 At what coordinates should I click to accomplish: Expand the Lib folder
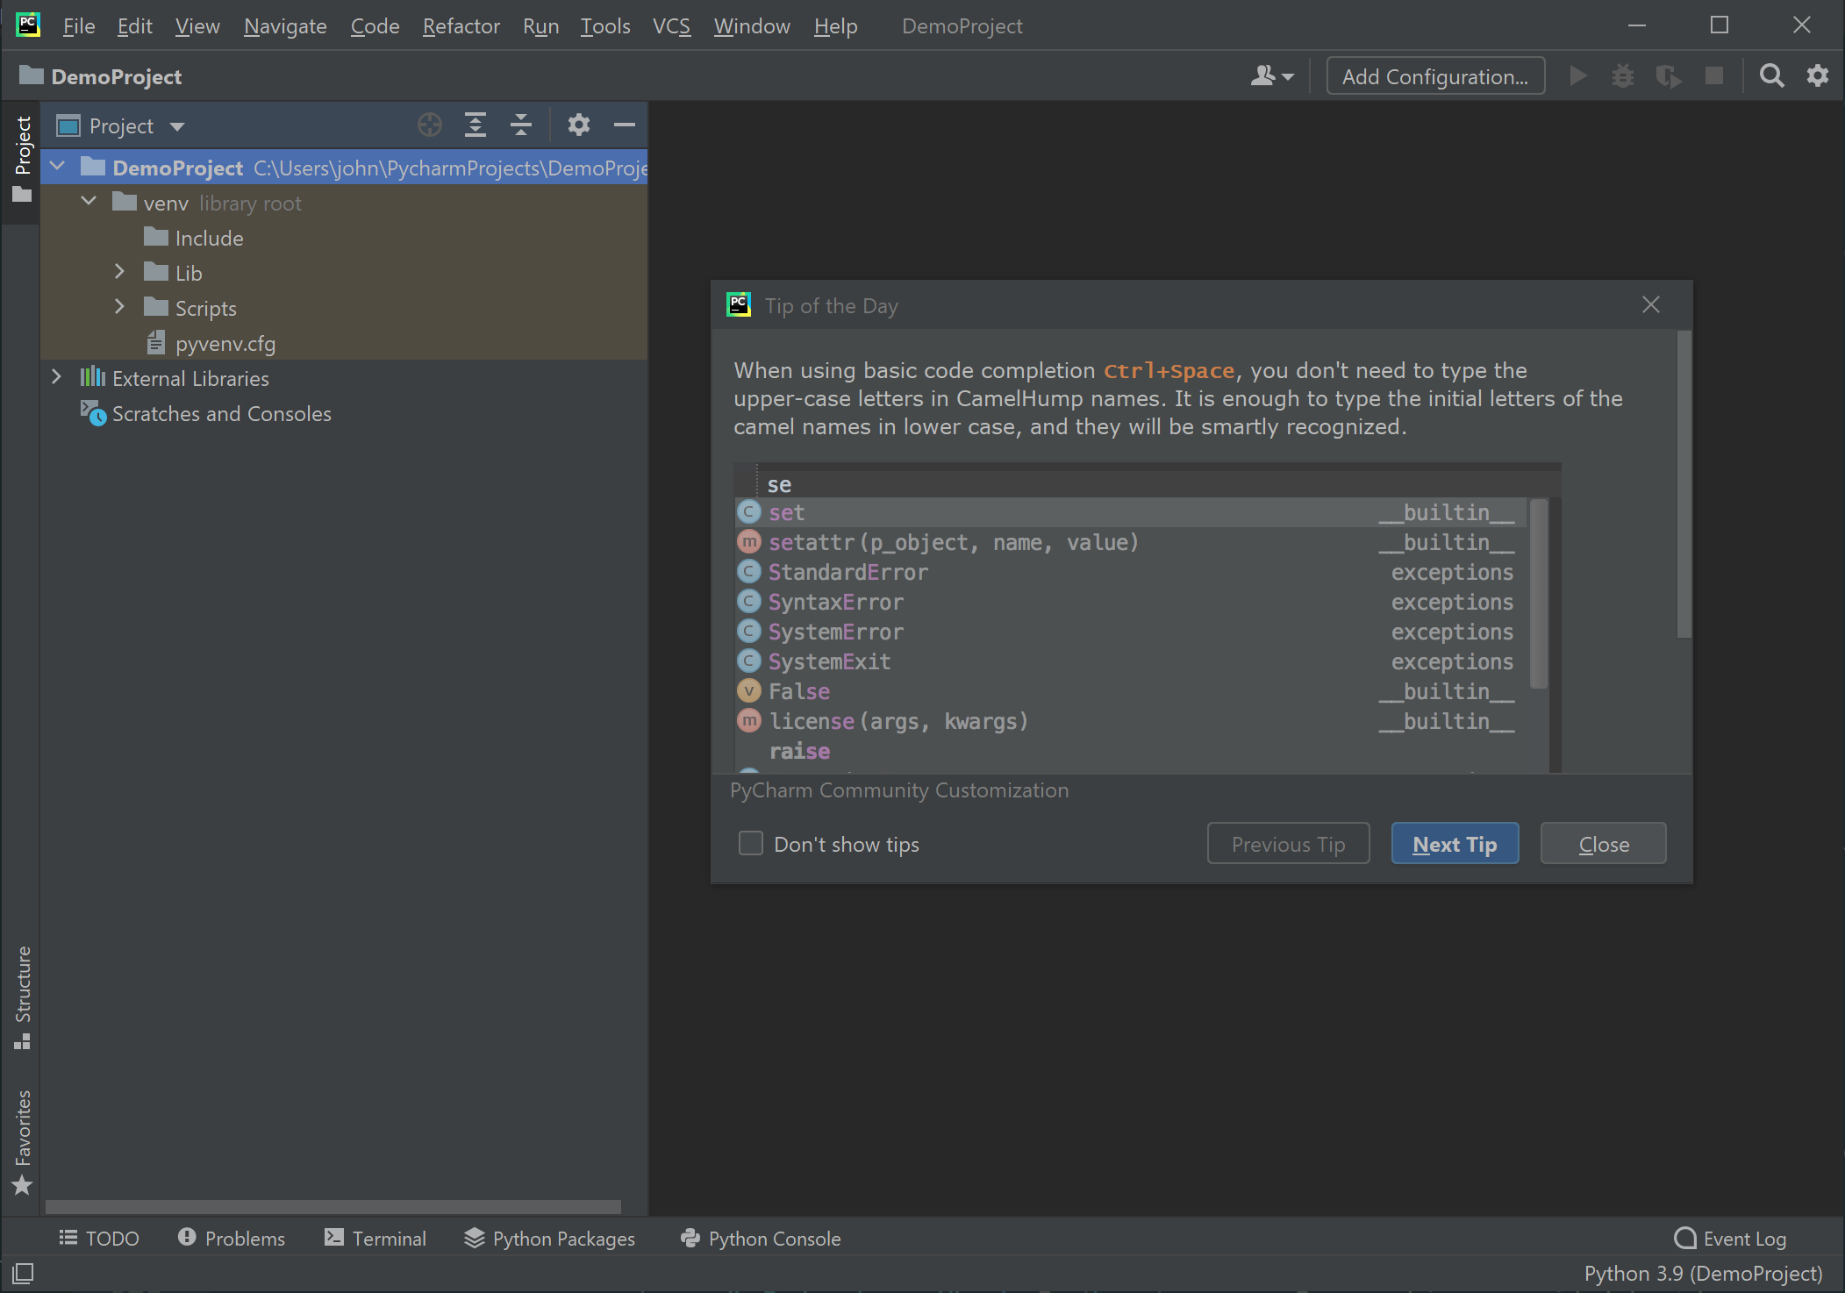[x=120, y=272]
